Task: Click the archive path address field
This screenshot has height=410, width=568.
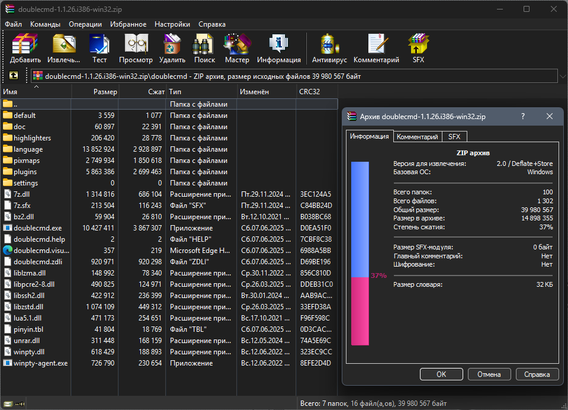Action: 294,76
